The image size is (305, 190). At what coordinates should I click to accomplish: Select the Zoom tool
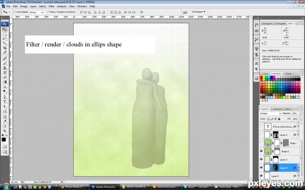point(5,131)
